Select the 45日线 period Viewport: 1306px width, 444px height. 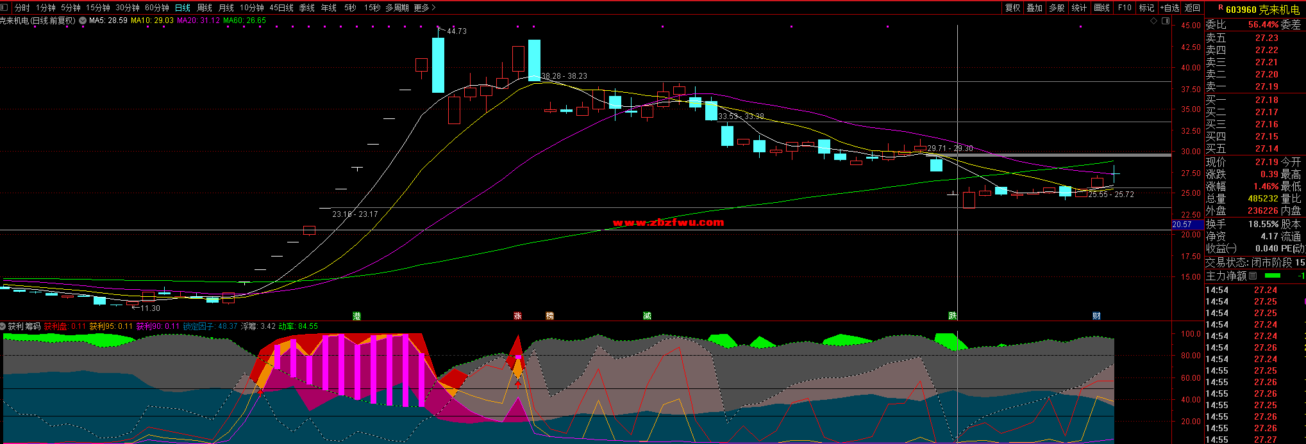coord(281,8)
